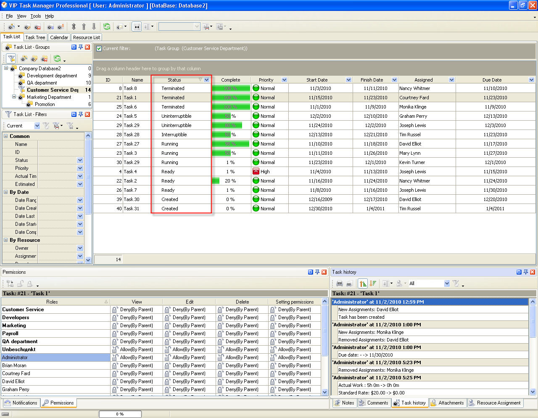Viewport: 538px width, 418px height.
Task: Click the print icon in Task history
Action: (x=340, y=283)
